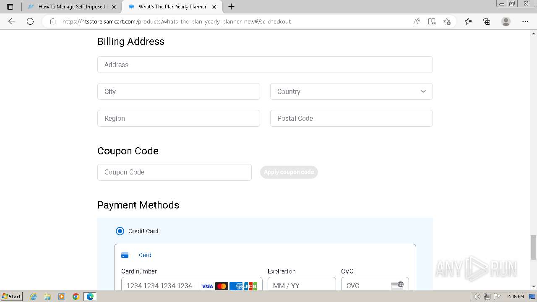Click the scrollbar down arrow
Viewport: 537px width, 302px height.
534,286
